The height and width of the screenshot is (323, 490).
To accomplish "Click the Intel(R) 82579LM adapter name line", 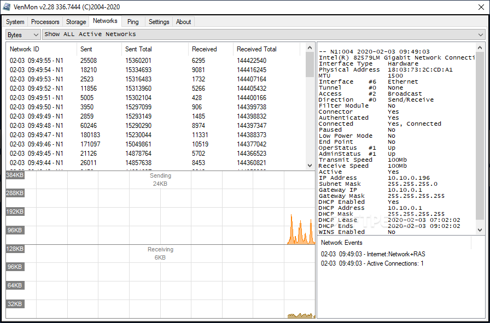I will point(397,58).
